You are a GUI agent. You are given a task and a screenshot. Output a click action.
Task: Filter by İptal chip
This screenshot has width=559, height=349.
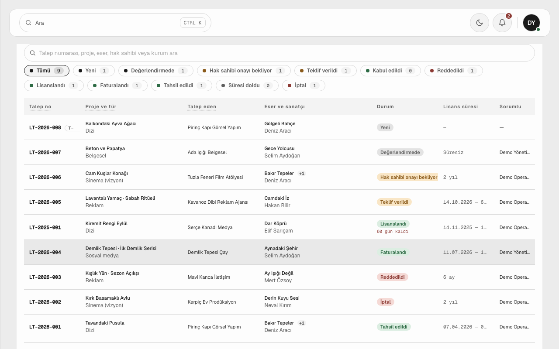coord(304,86)
